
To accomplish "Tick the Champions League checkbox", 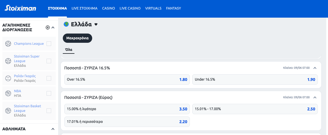I will tap(49, 44).
